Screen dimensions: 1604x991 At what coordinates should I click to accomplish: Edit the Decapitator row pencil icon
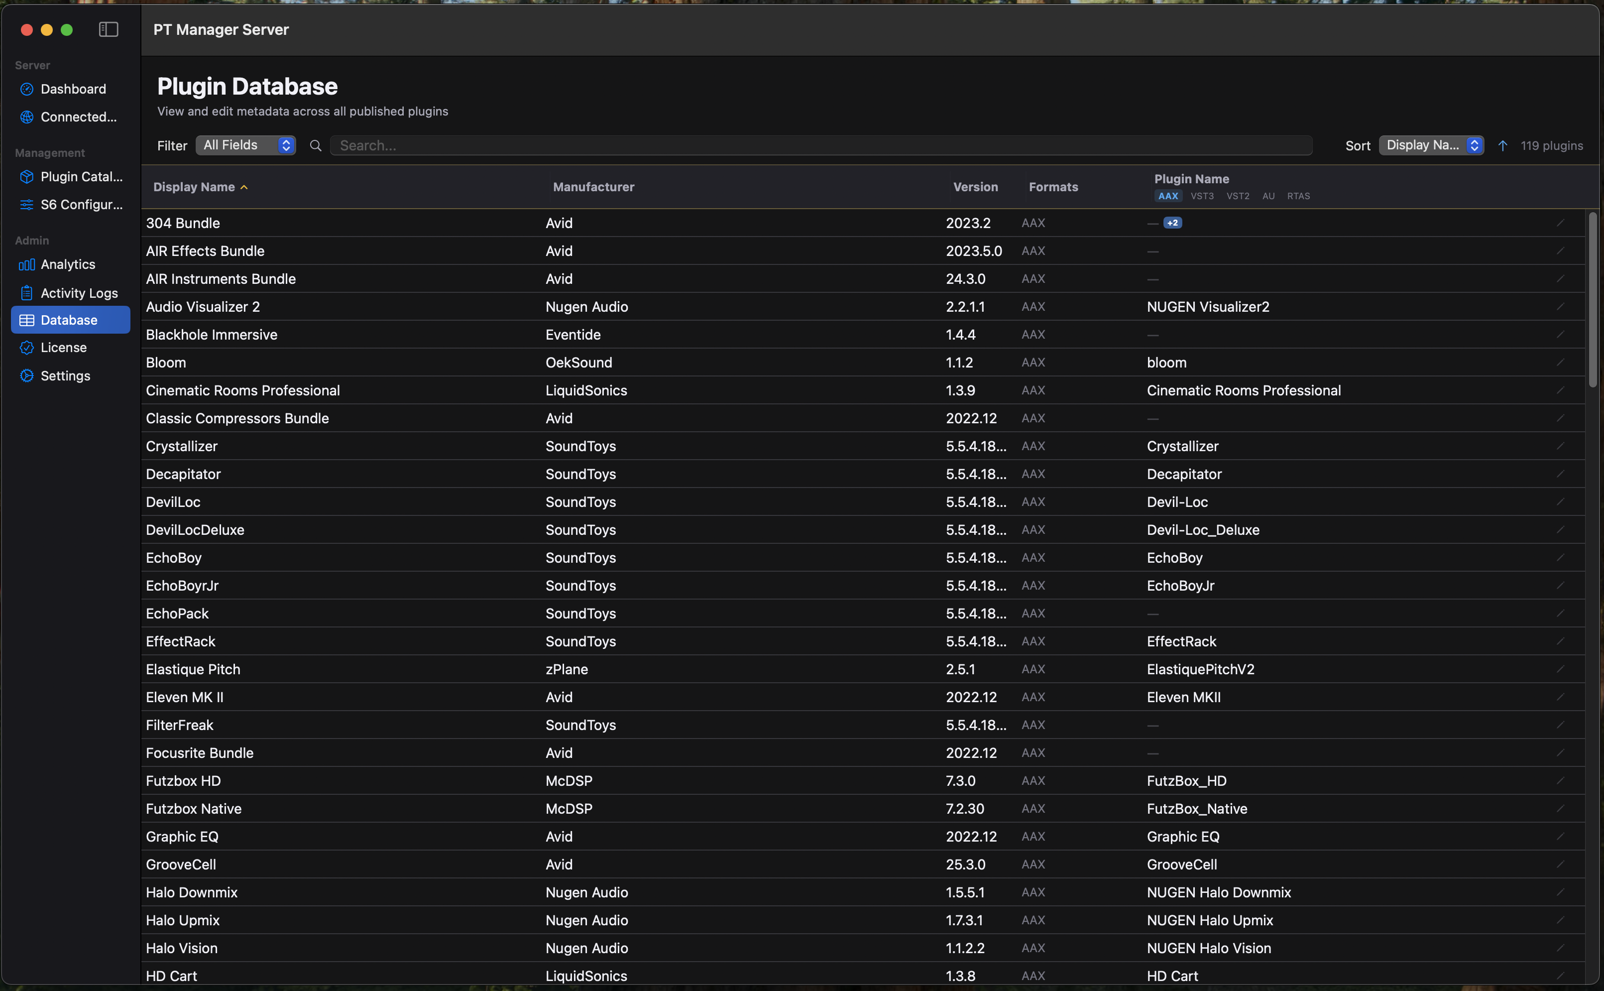[x=1560, y=474]
